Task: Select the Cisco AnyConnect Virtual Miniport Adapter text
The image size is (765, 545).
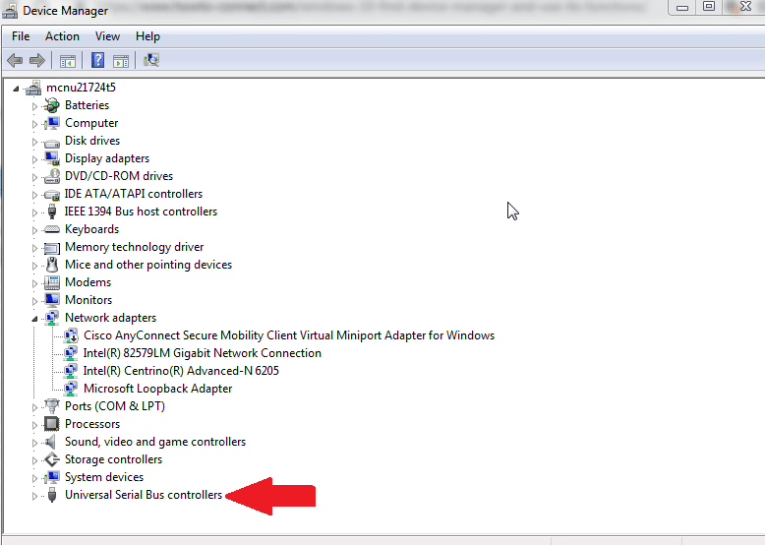Action: point(289,335)
